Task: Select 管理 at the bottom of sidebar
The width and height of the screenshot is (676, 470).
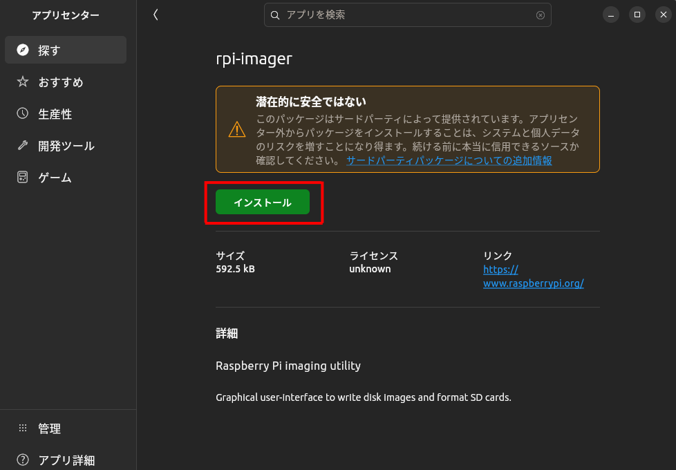Action: (x=49, y=429)
